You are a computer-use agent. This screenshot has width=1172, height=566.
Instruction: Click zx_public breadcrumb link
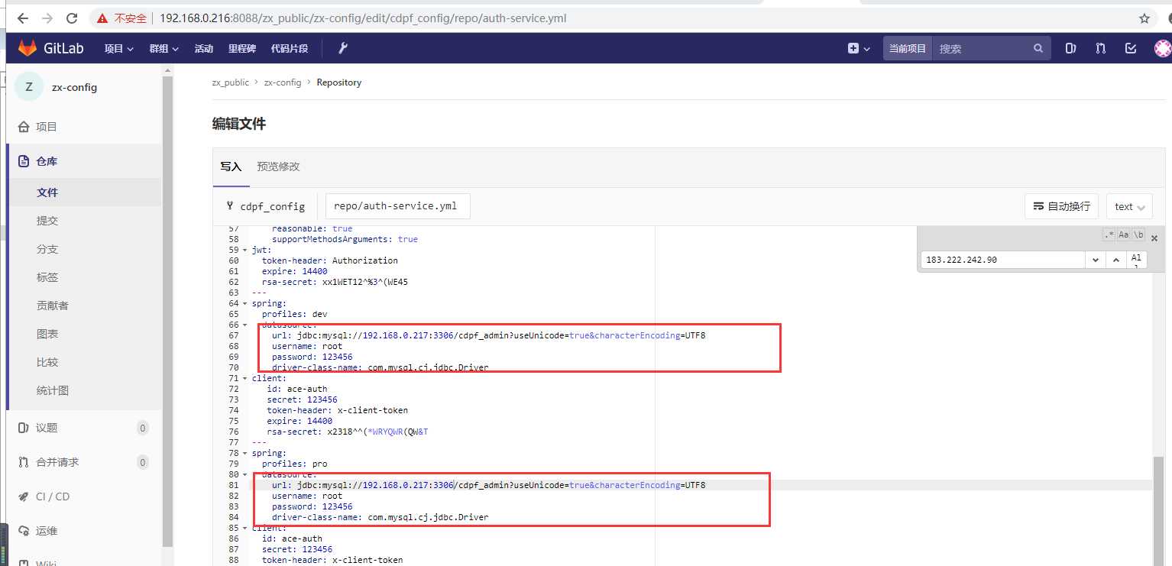[231, 82]
